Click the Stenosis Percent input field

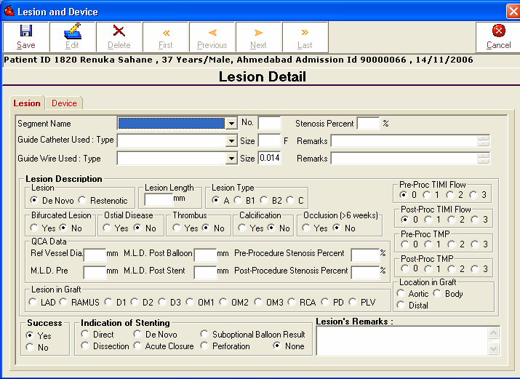368,124
